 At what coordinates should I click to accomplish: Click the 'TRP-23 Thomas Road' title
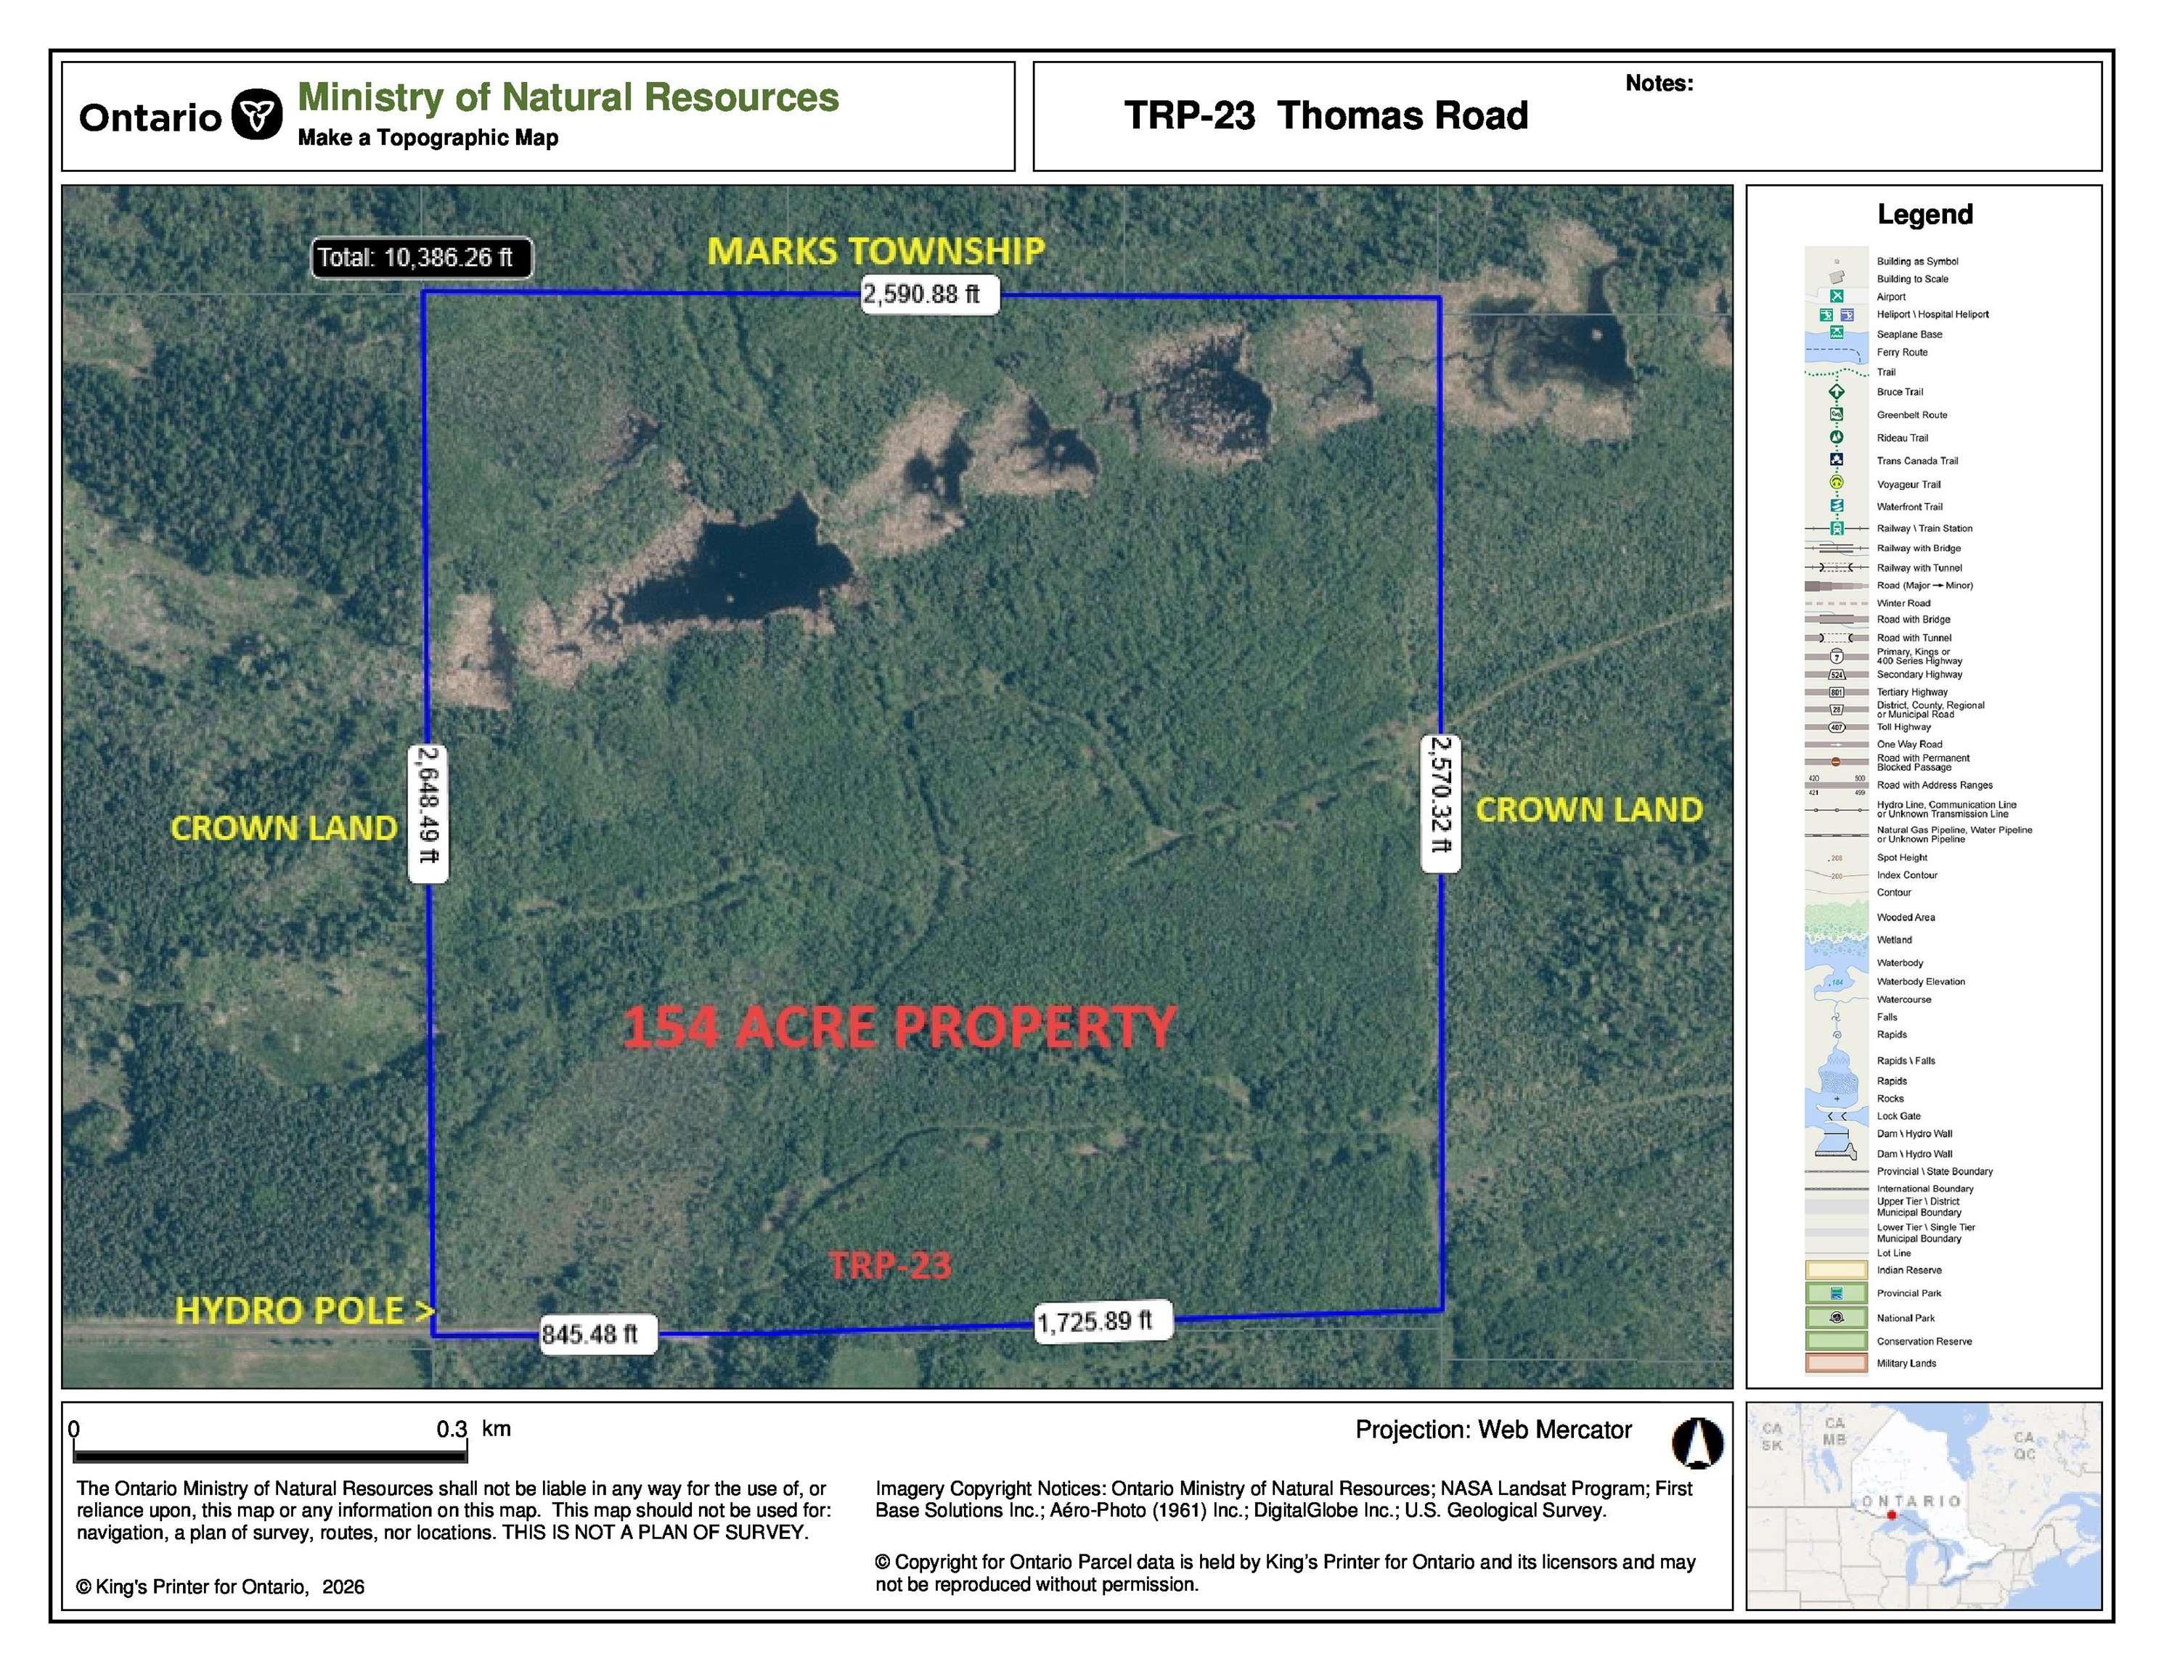pyautogui.click(x=1326, y=115)
